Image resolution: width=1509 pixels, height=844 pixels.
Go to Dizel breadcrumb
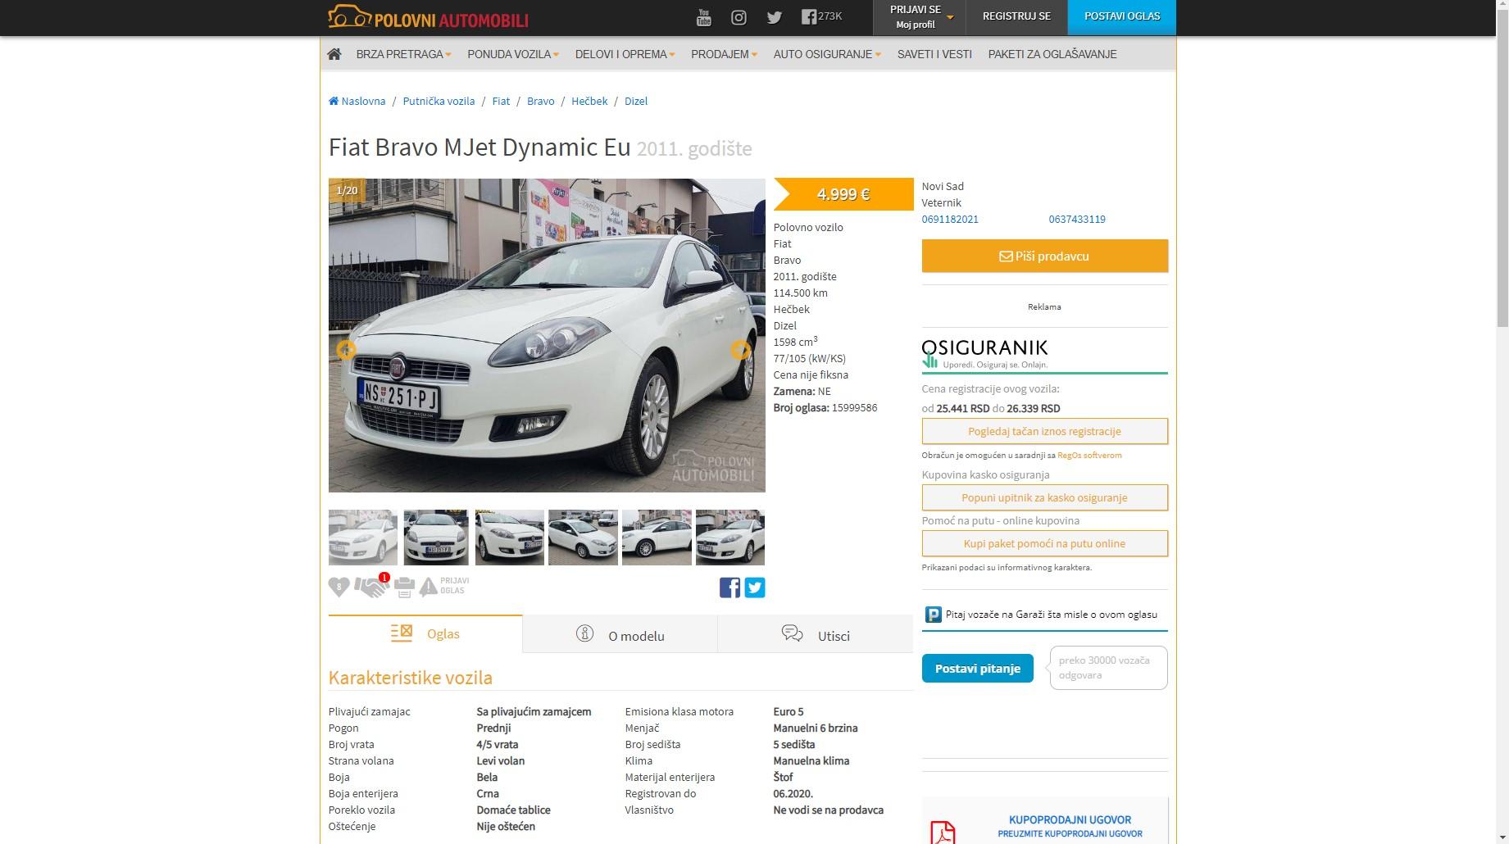click(x=636, y=101)
